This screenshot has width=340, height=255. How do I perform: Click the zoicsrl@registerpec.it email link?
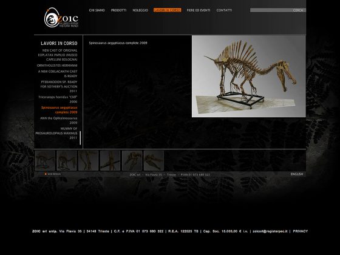point(270,231)
